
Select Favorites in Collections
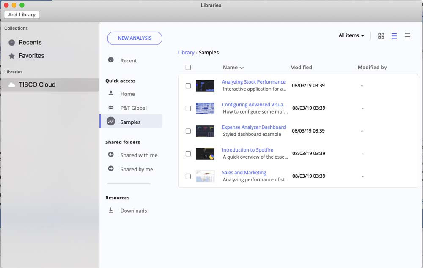click(x=31, y=56)
